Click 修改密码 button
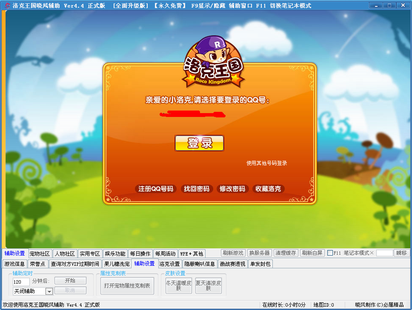 pos(232,189)
